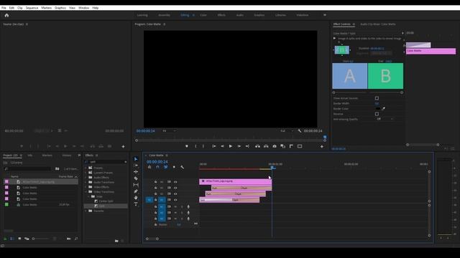Screen dimensions: 460x258
Task: Expand Presets folder in Effects panel
Action: point(86,168)
